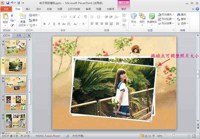Click the Quick Styles (快速样式) icon

[152, 16]
